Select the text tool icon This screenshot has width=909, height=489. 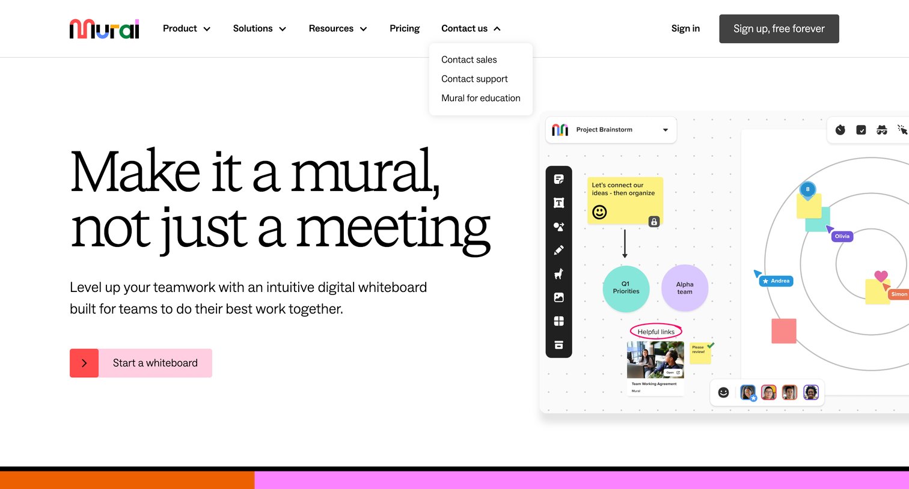click(x=559, y=203)
